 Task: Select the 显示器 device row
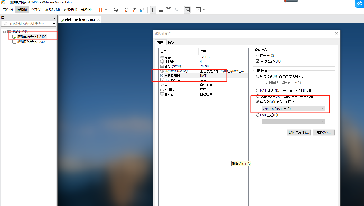coord(203,94)
